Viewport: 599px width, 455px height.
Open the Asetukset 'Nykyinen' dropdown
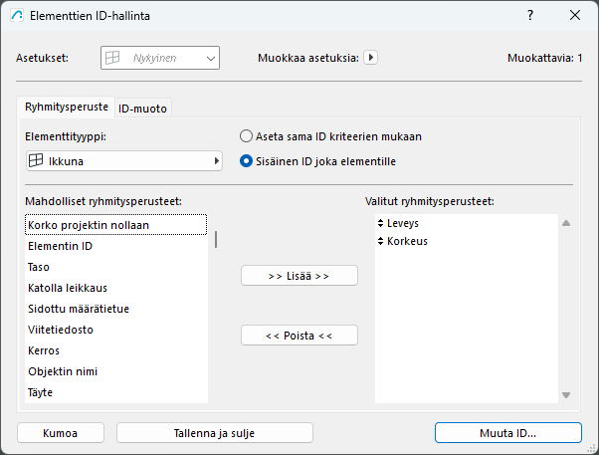click(x=159, y=59)
